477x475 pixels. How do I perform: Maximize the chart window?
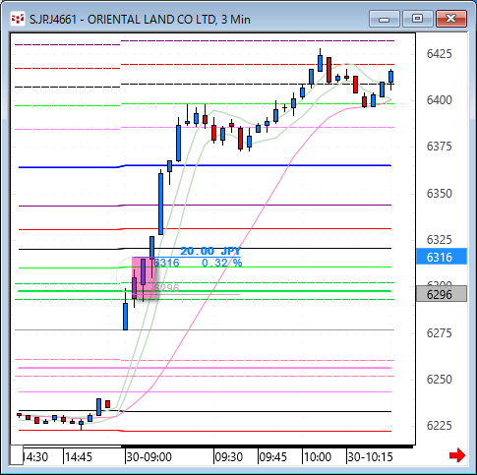tap(417, 19)
